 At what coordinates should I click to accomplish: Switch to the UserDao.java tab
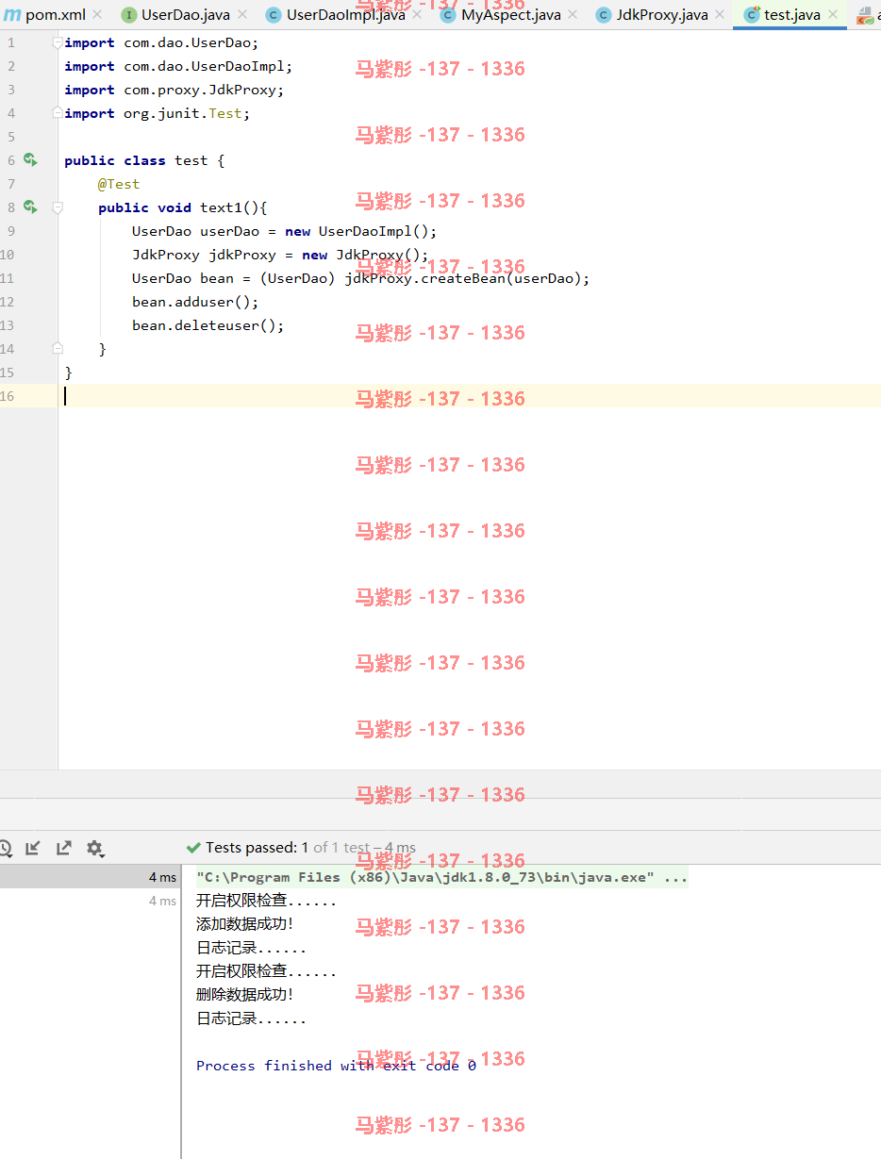(186, 15)
